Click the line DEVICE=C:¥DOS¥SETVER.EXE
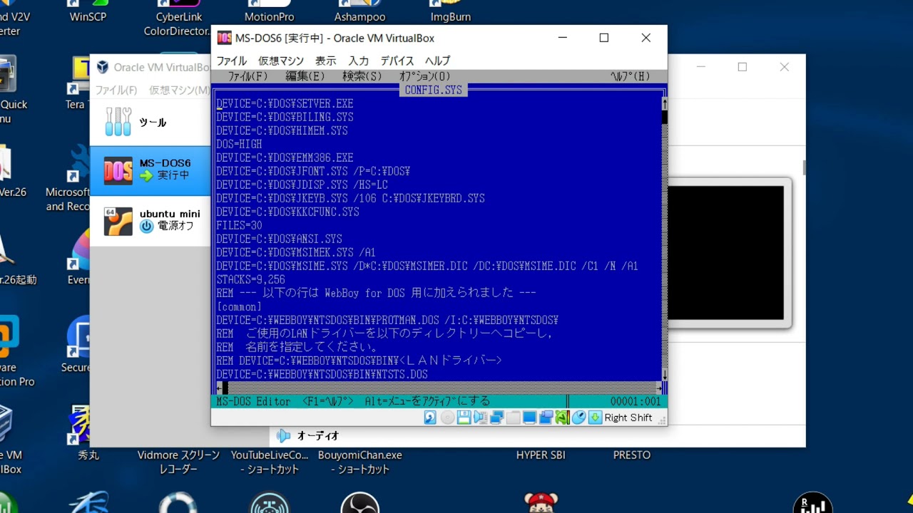 coord(285,103)
